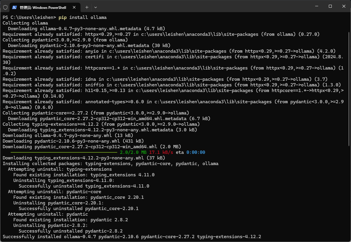Open a new terminal tab
This screenshot has width=351, height=242.
tap(87, 7)
